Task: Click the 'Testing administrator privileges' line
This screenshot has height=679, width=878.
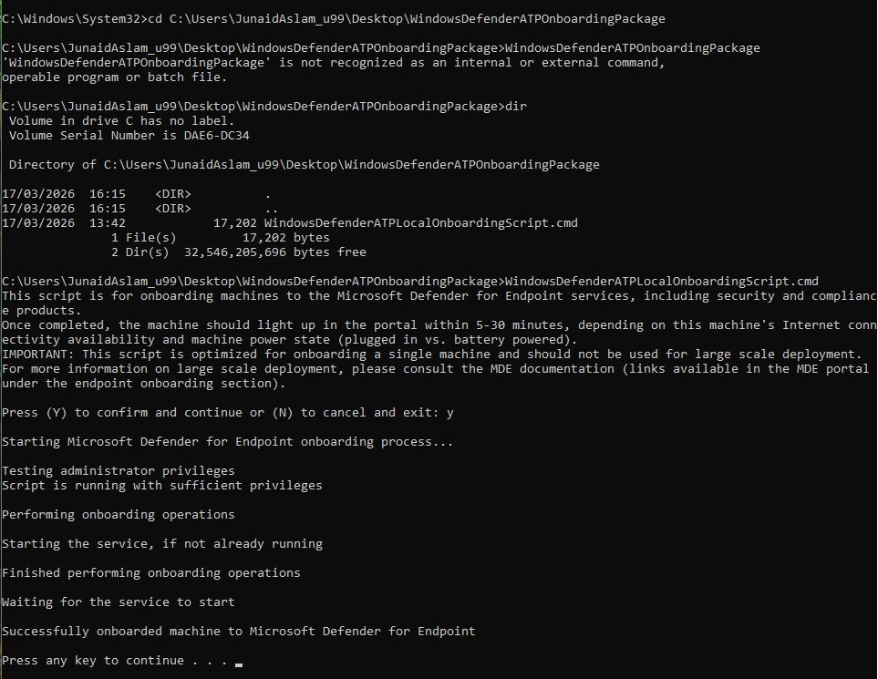Action: pyautogui.click(x=119, y=471)
